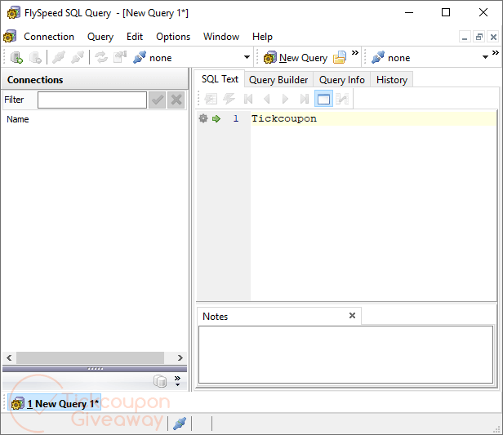Click the gear icon in editor gutter
Viewport: 503px width, 435px height.
pyautogui.click(x=203, y=118)
